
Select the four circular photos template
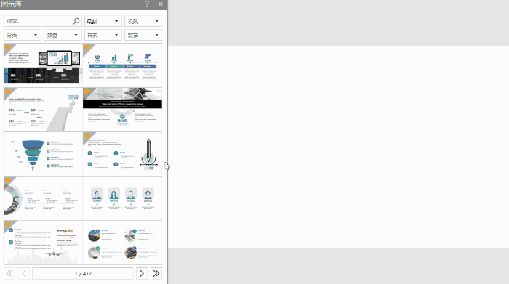click(x=122, y=243)
